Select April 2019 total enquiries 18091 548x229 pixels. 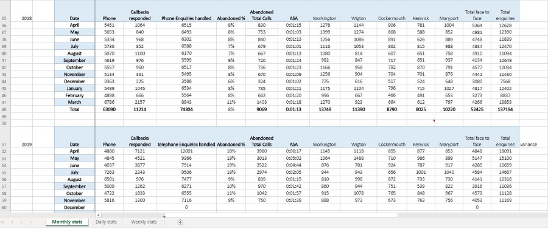coord(505,151)
